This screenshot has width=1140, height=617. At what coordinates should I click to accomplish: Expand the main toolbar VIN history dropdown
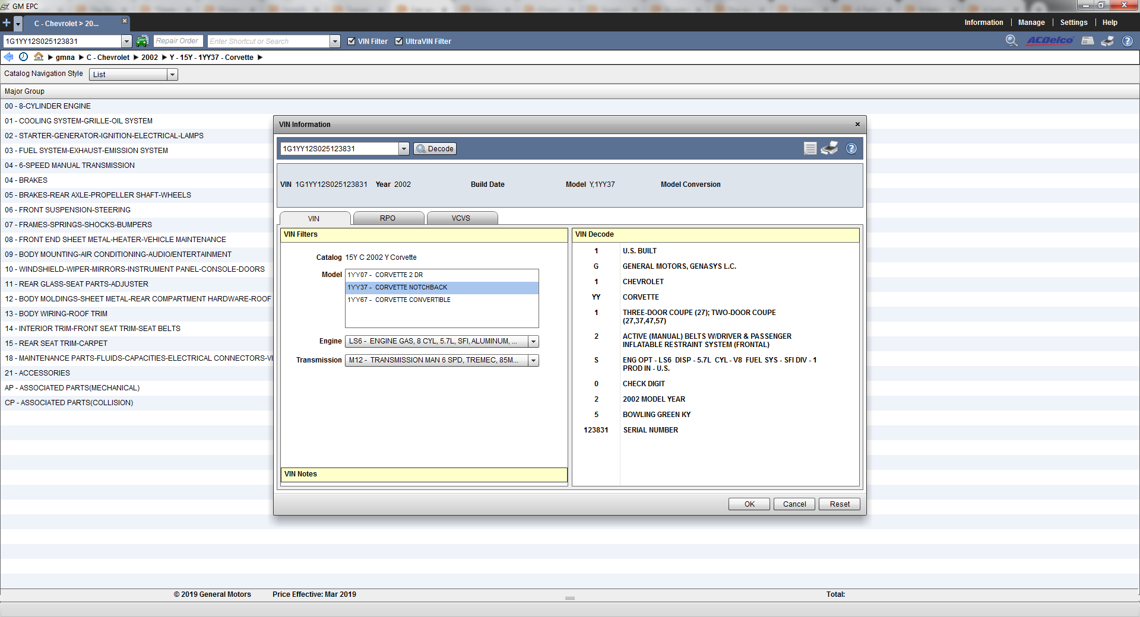click(x=126, y=42)
